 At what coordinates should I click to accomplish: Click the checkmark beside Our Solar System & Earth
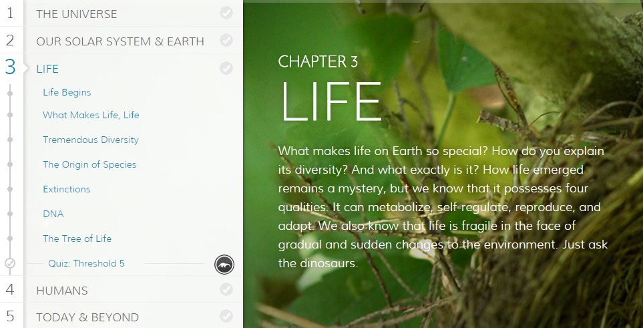point(226,40)
